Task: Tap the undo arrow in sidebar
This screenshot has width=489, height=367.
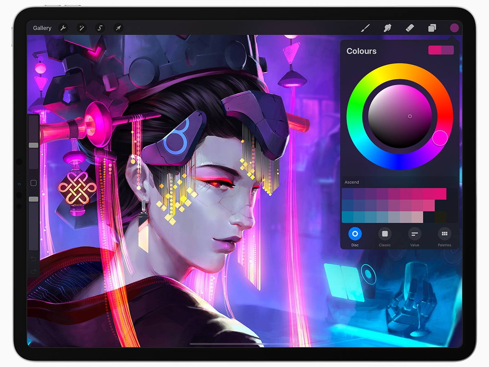Action: click(x=33, y=259)
